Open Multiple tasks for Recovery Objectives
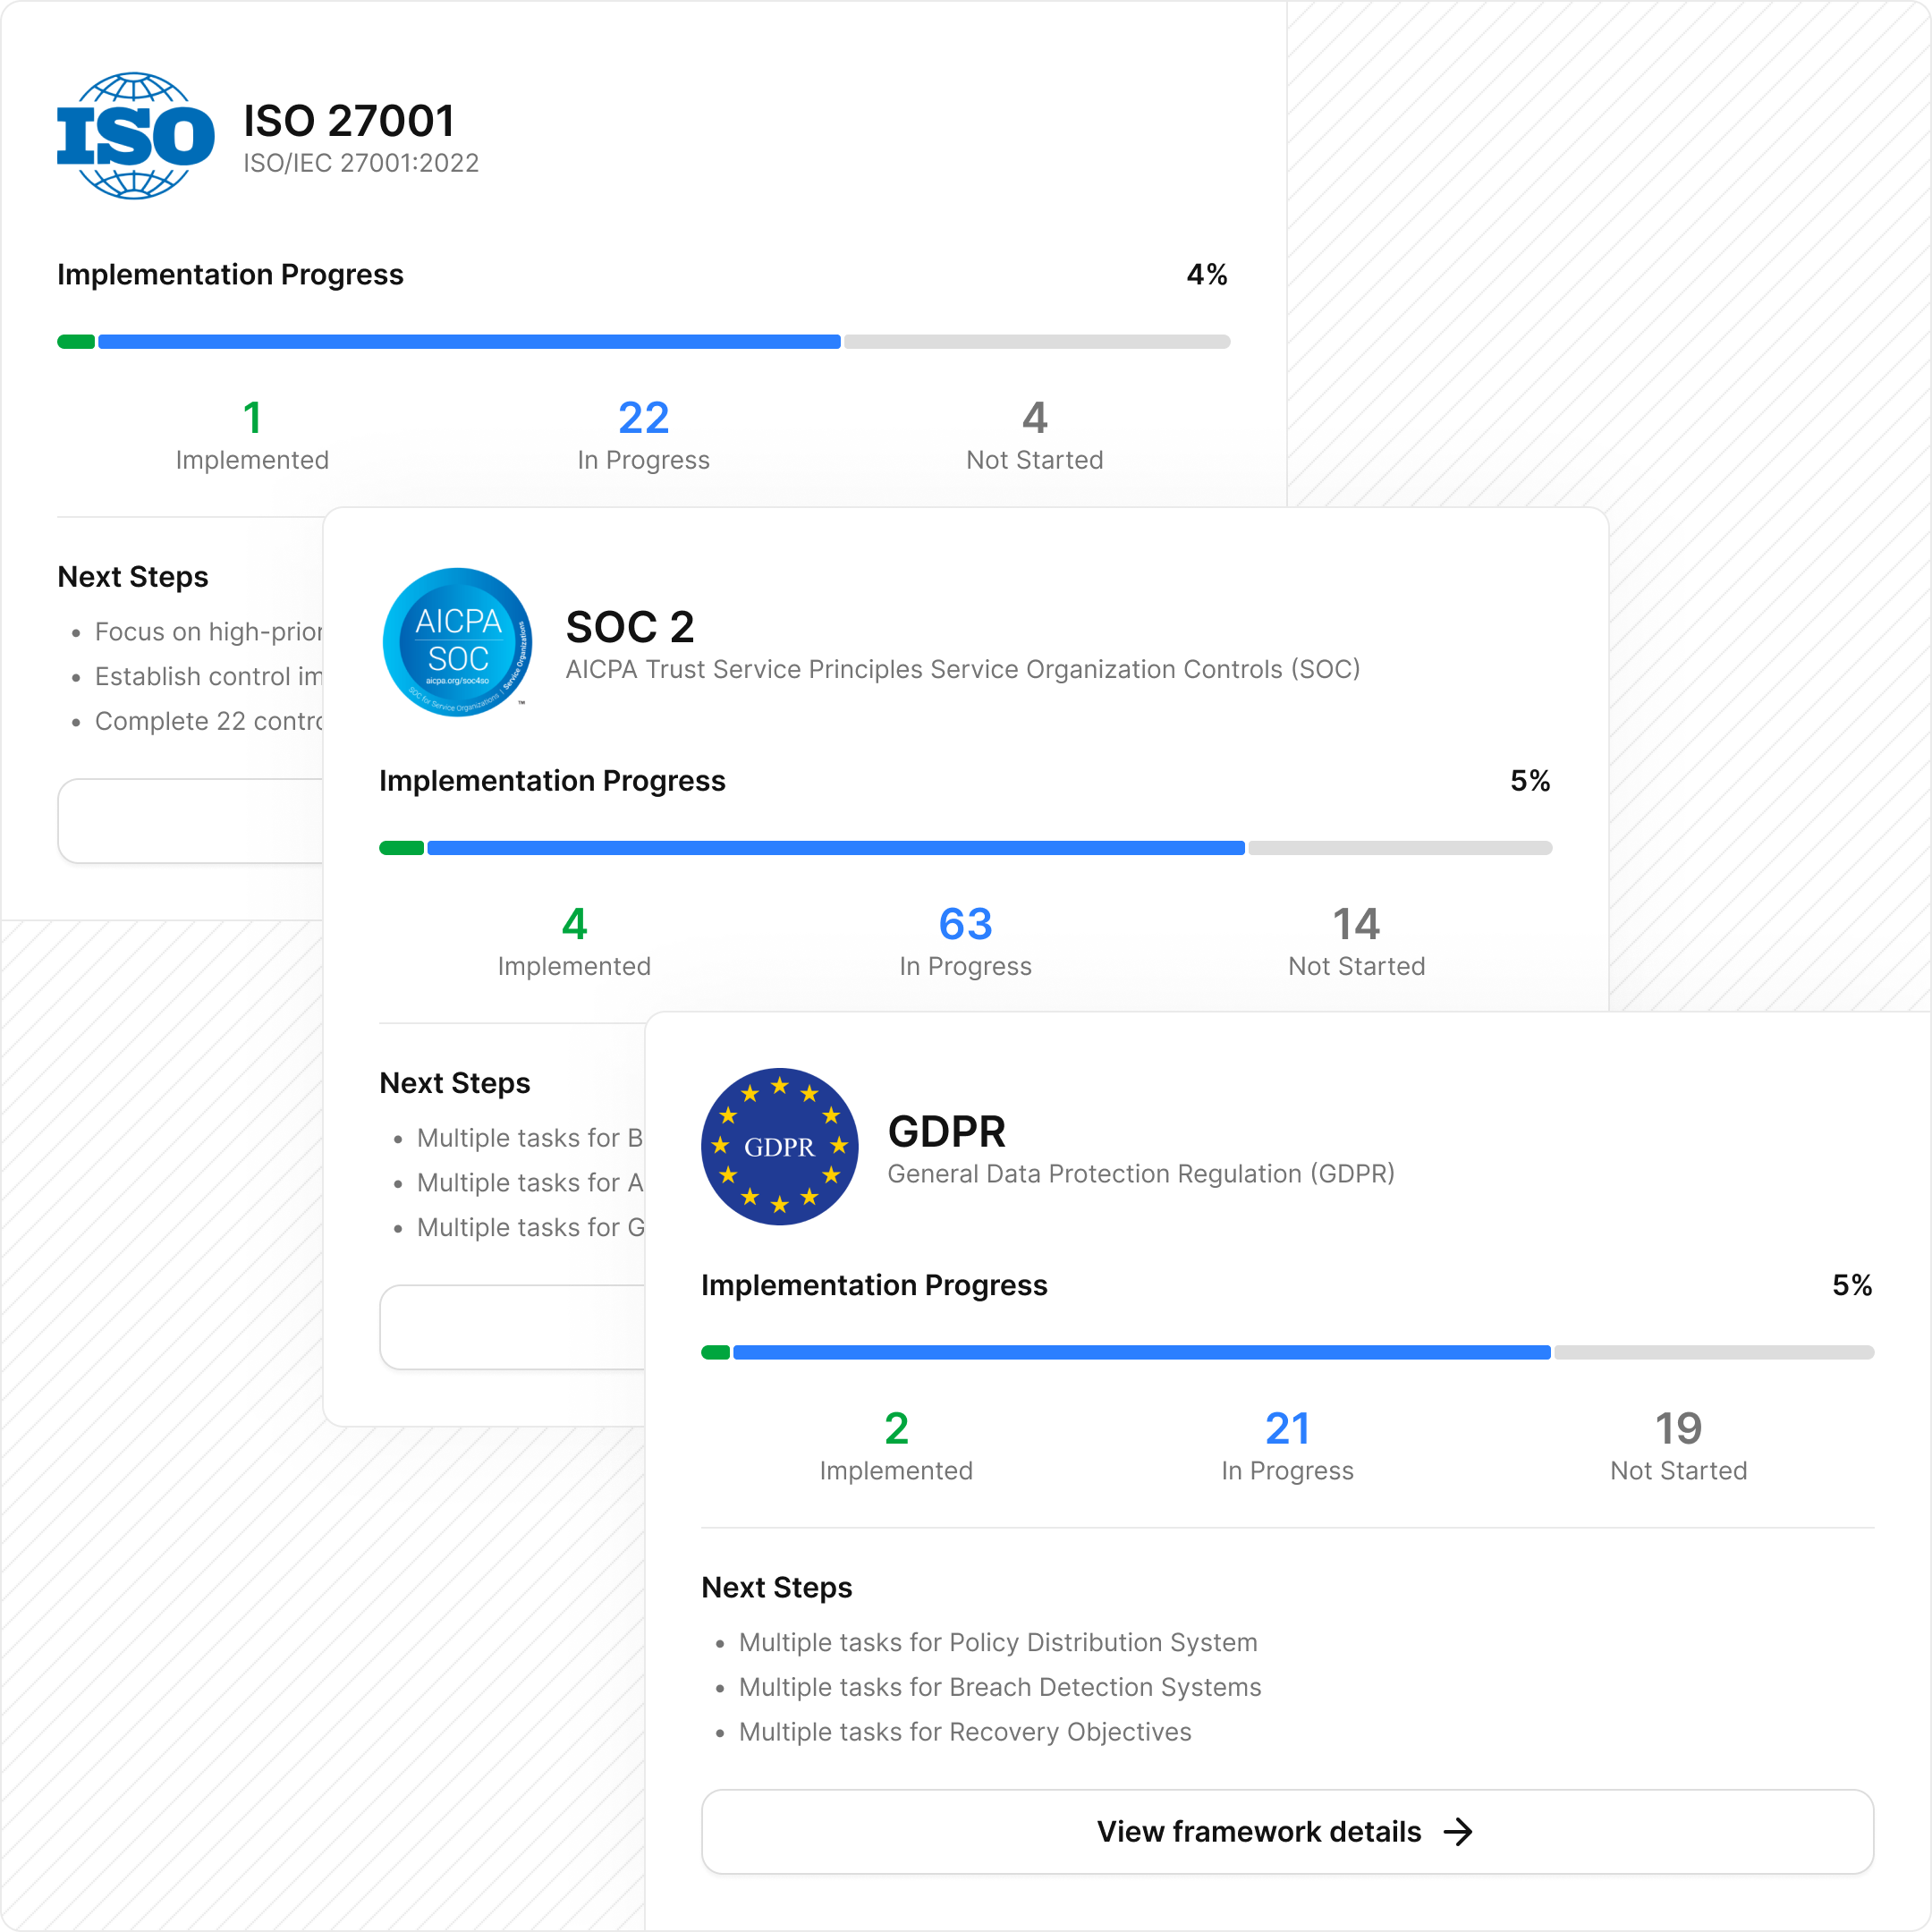This screenshot has width=1932, height=1932. point(964,1732)
